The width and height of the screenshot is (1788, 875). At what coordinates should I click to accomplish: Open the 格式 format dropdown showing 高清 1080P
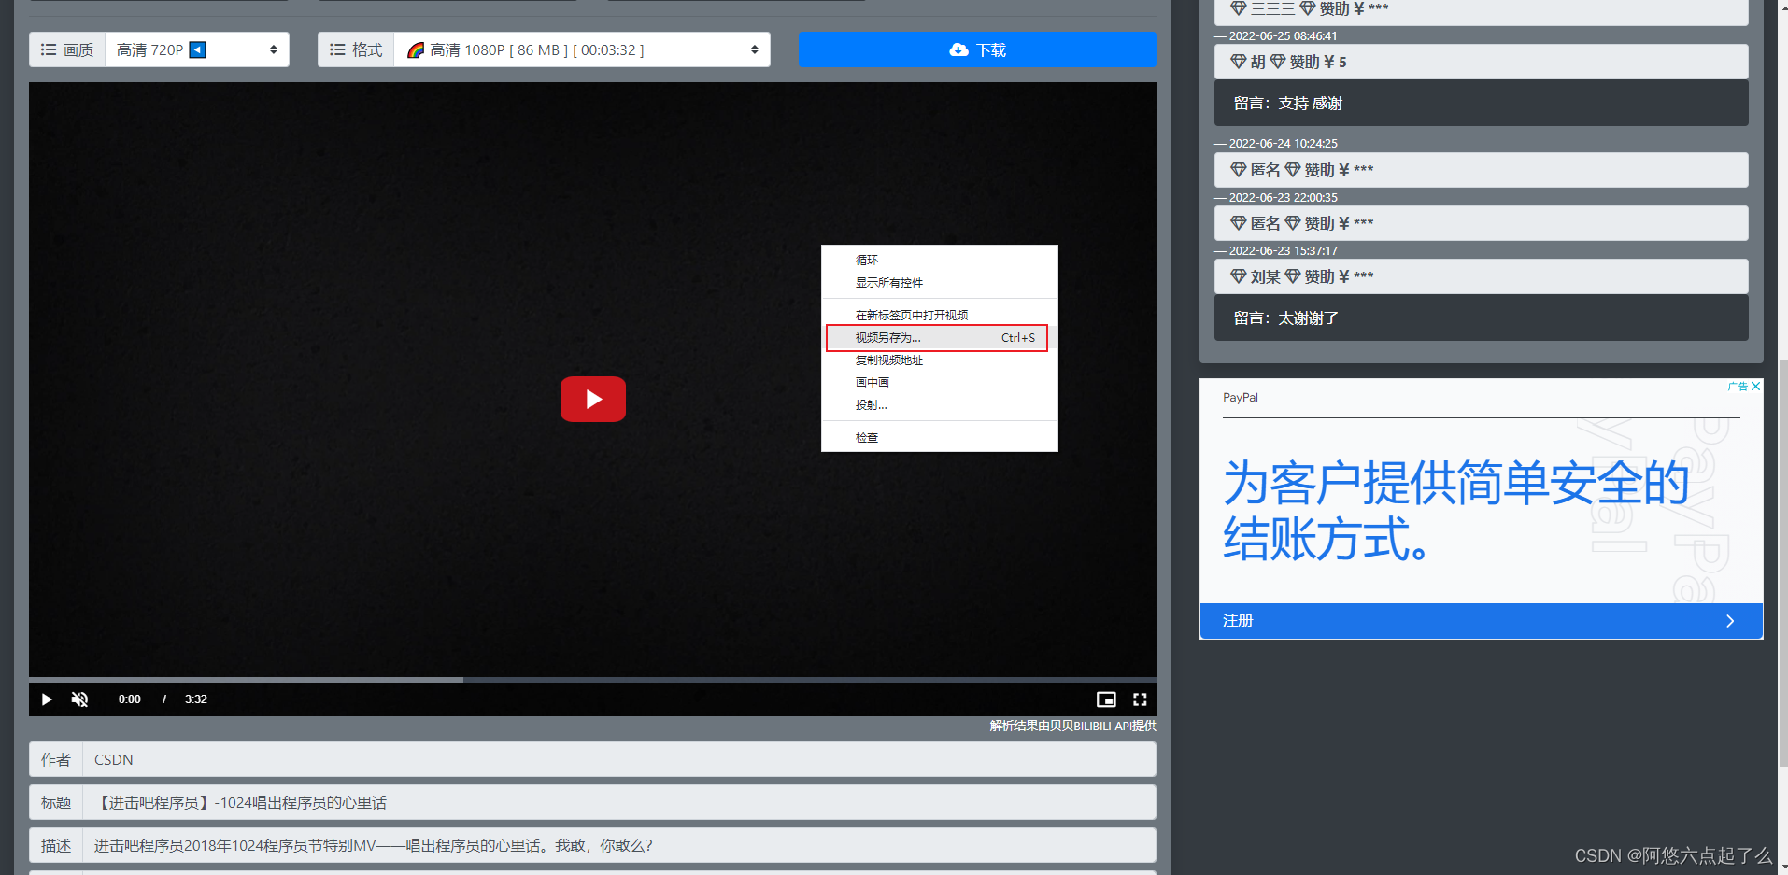(x=582, y=49)
